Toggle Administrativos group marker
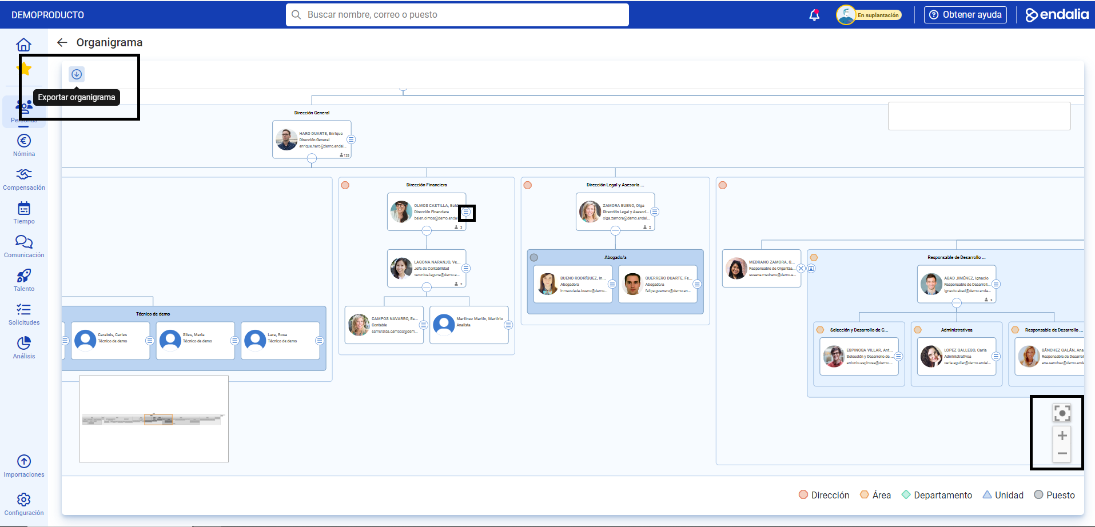 coord(918,330)
